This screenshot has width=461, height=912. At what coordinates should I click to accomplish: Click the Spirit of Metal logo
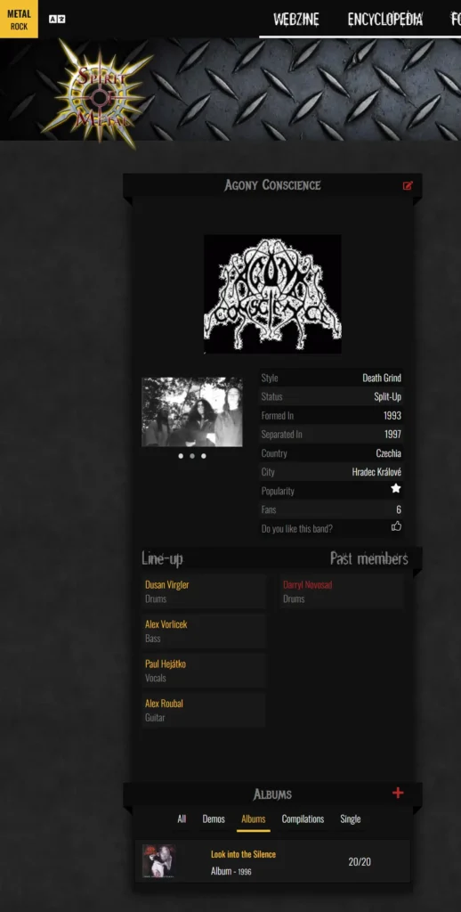pyautogui.click(x=99, y=93)
